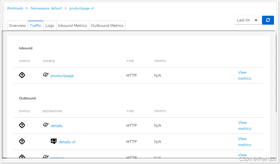Open the productpage source link
280x164 pixels.
(62, 76)
